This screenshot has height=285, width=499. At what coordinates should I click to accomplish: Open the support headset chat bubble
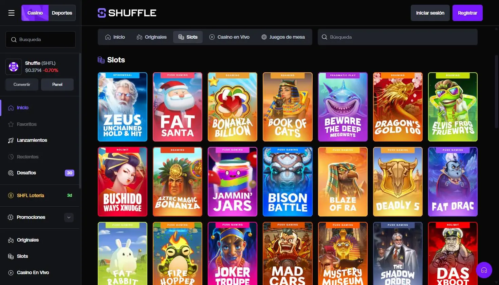(484, 270)
